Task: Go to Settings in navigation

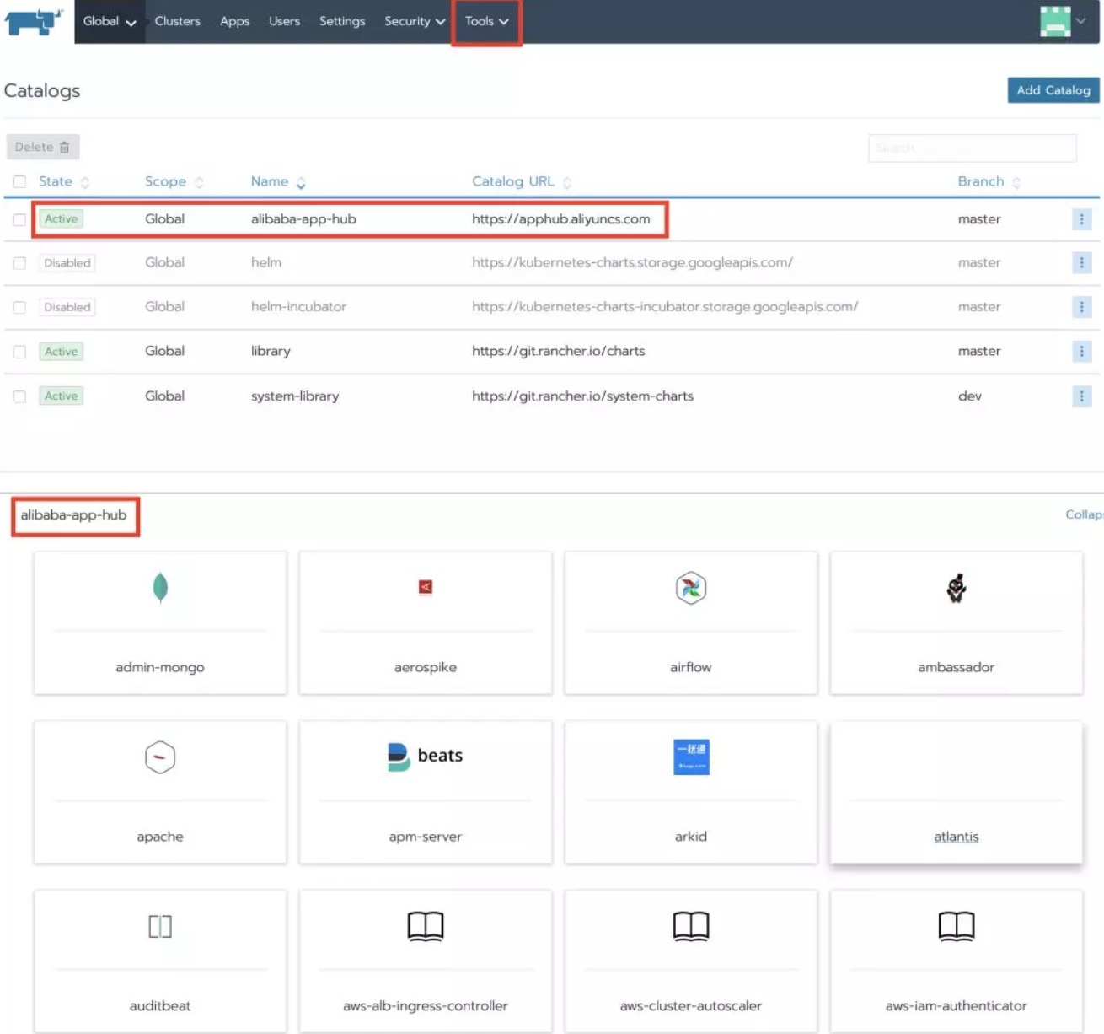Action: point(342,21)
